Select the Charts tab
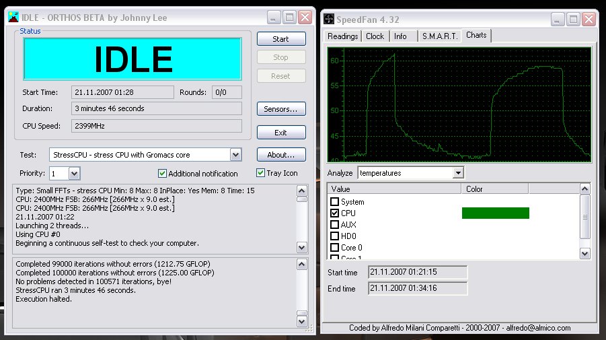 pyautogui.click(x=476, y=35)
